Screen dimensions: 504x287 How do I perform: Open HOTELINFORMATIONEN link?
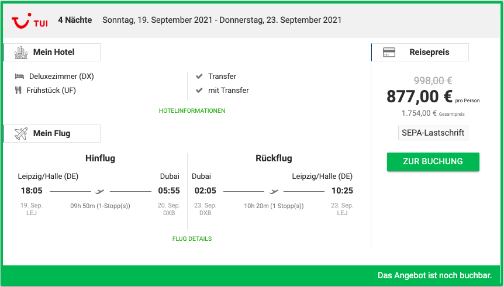192,111
